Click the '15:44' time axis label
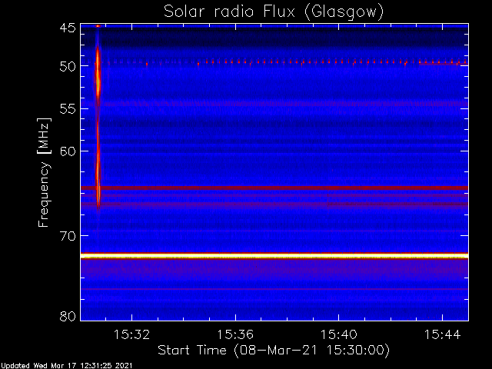 click(x=442, y=335)
